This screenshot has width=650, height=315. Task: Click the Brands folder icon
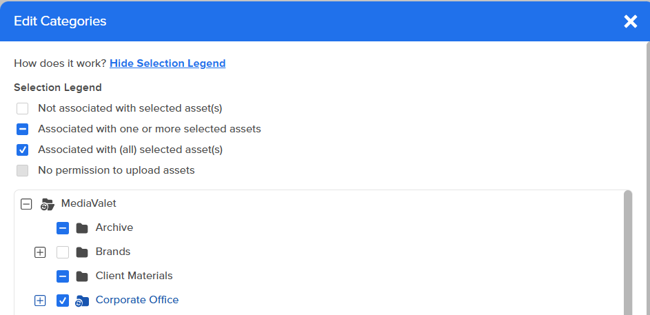[82, 252]
